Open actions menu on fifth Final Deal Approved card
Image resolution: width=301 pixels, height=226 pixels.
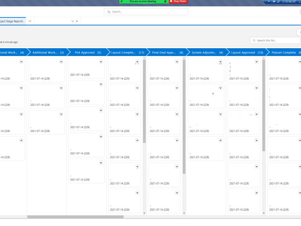(x=177, y=167)
